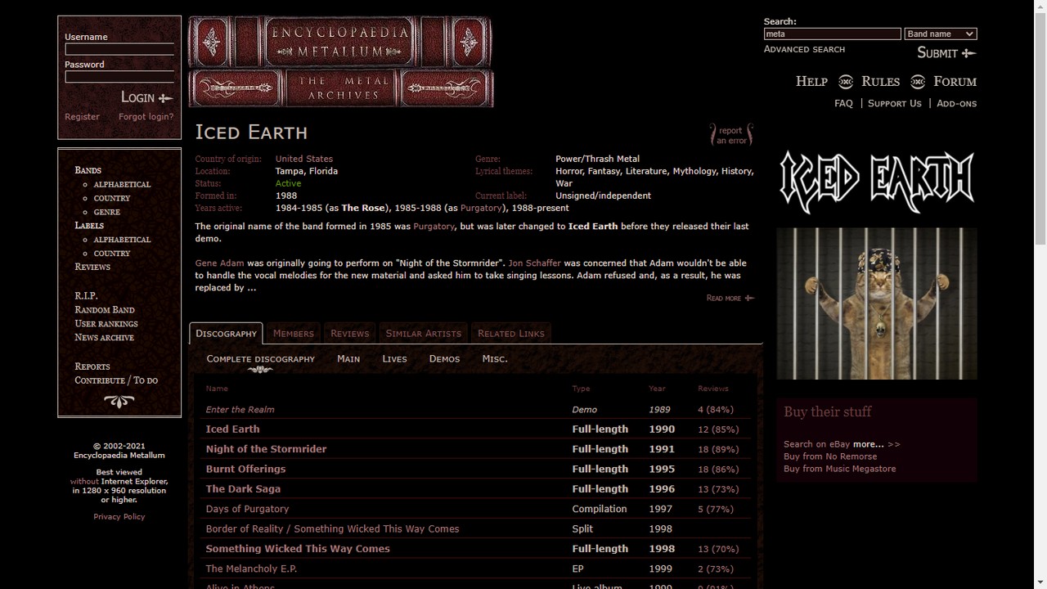1047x589 pixels.
Task: Open the FAQ link
Action: (843, 103)
